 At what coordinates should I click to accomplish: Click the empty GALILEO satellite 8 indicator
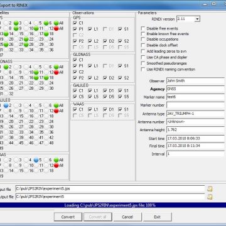point(6,110)
